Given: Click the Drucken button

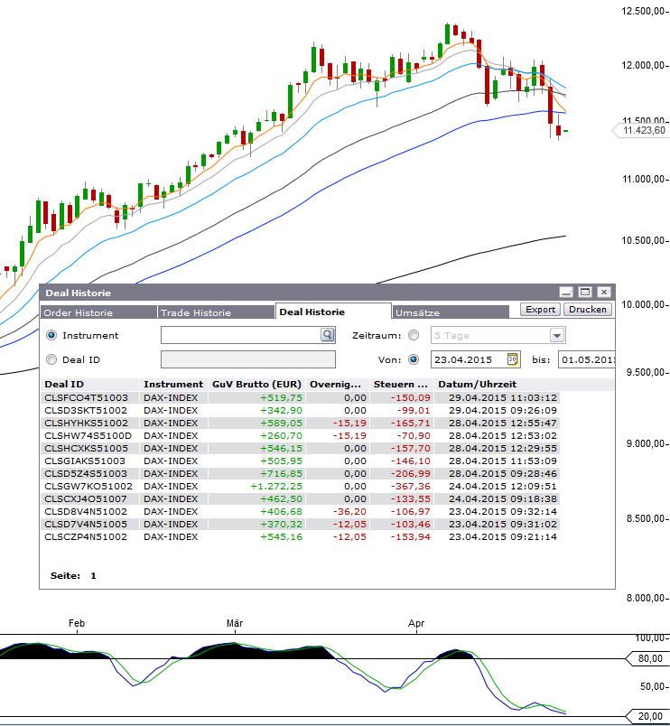Looking at the screenshot, I should (588, 309).
